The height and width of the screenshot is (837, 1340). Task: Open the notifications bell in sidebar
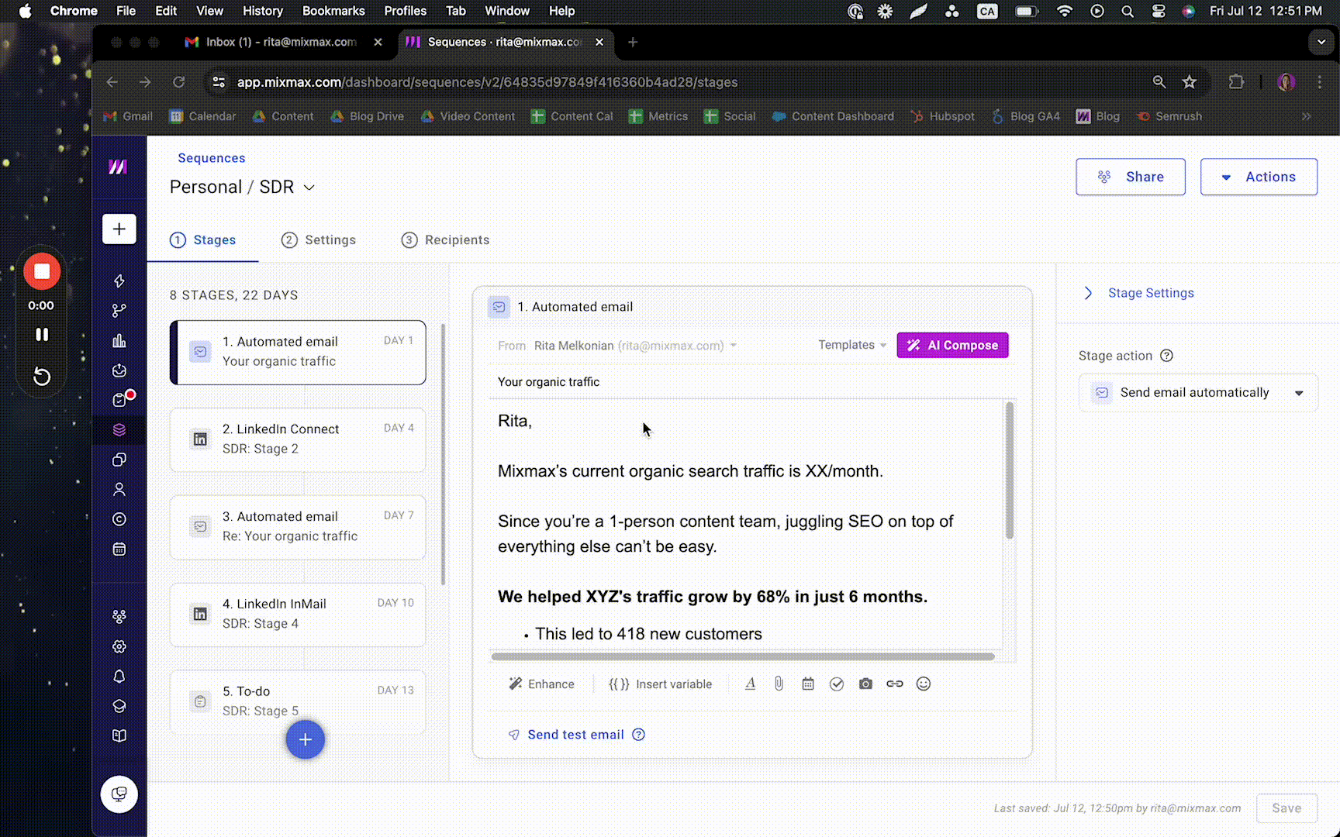pyautogui.click(x=119, y=677)
